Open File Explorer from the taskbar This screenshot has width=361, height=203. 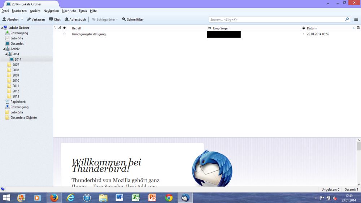pyautogui.click(x=103, y=198)
